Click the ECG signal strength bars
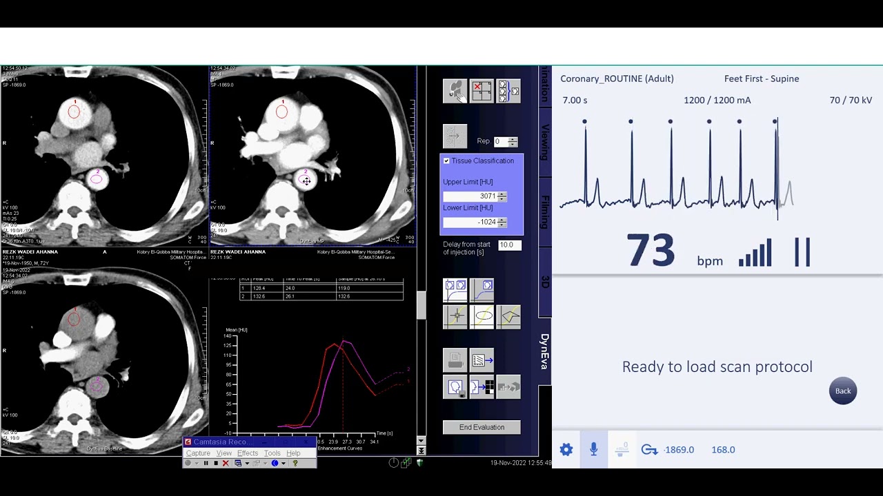Viewport: 883px width, 496px height. tap(755, 253)
